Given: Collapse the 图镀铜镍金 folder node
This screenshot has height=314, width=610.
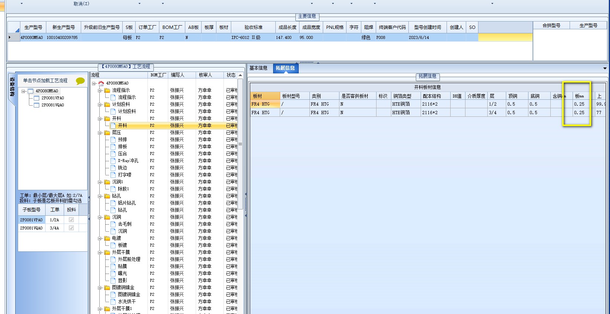Looking at the screenshot, I should point(100,288).
